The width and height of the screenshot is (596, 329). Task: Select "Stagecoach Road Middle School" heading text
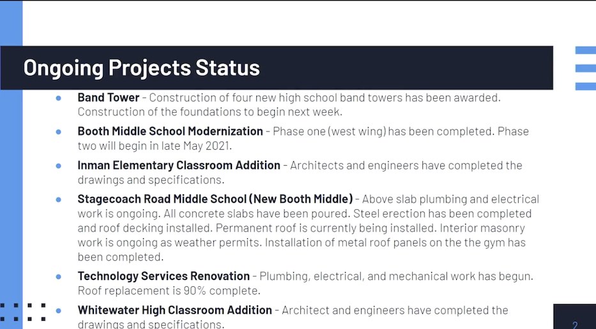215,199
